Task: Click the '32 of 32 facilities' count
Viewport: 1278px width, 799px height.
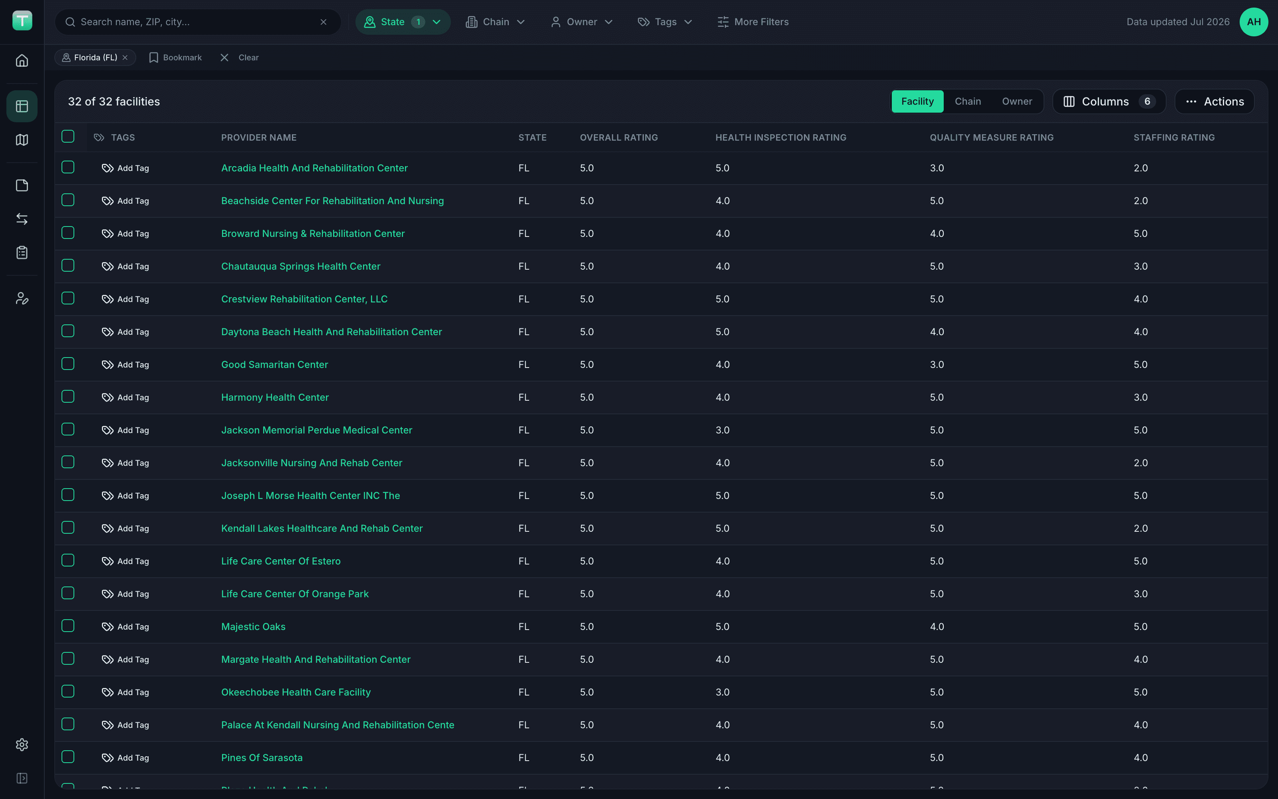Action: [113, 101]
